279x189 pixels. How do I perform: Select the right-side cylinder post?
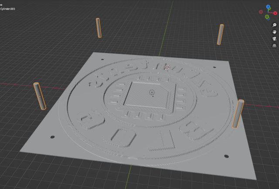tap(238, 114)
